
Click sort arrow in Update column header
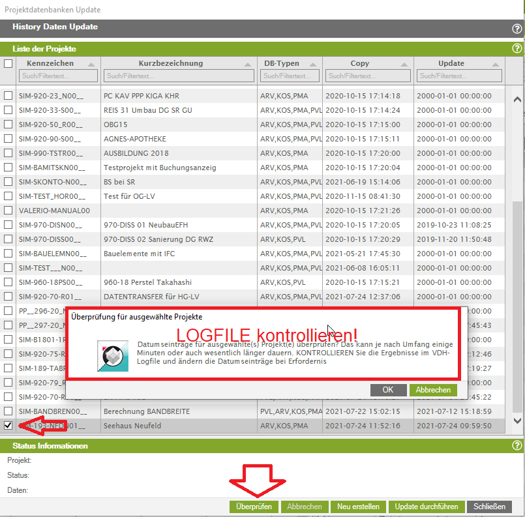(x=496, y=64)
